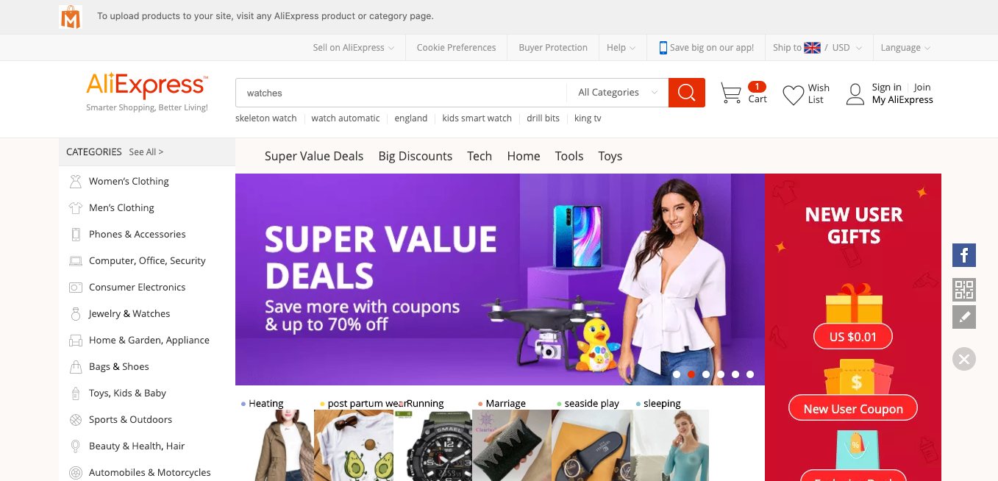This screenshot has width=998, height=481.
Task: Share via the Facebook icon
Action: [x=964, y=255]
